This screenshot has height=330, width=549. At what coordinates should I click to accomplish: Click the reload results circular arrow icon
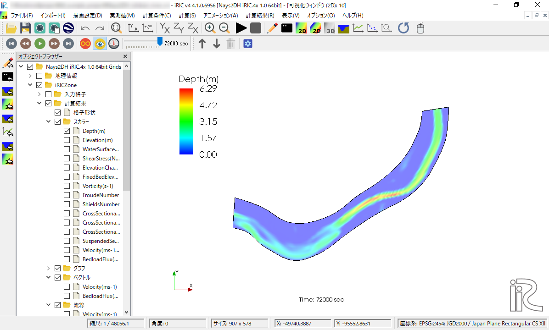pos(403,28)
